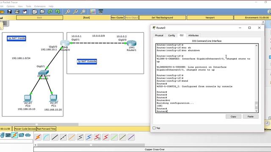Click the Paste button in CLI window
Screen dimensions: 271x152
[250, 117]
